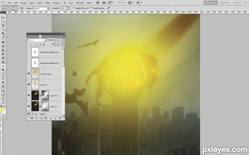Select the Elliptical Marquee tool
This screenshot has height=155, width=249.
click(3, 21)
